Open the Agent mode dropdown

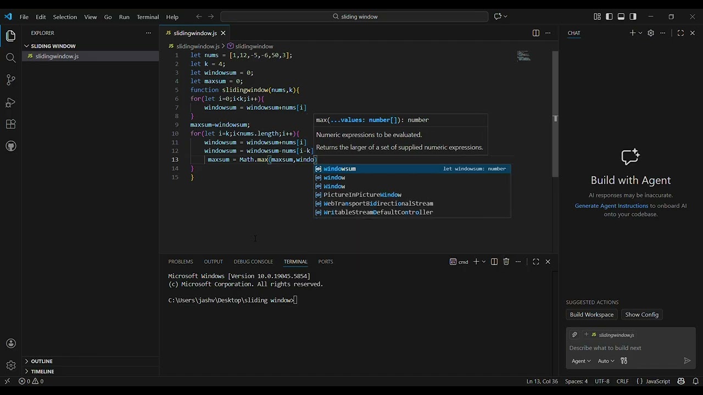coord(581,360)
